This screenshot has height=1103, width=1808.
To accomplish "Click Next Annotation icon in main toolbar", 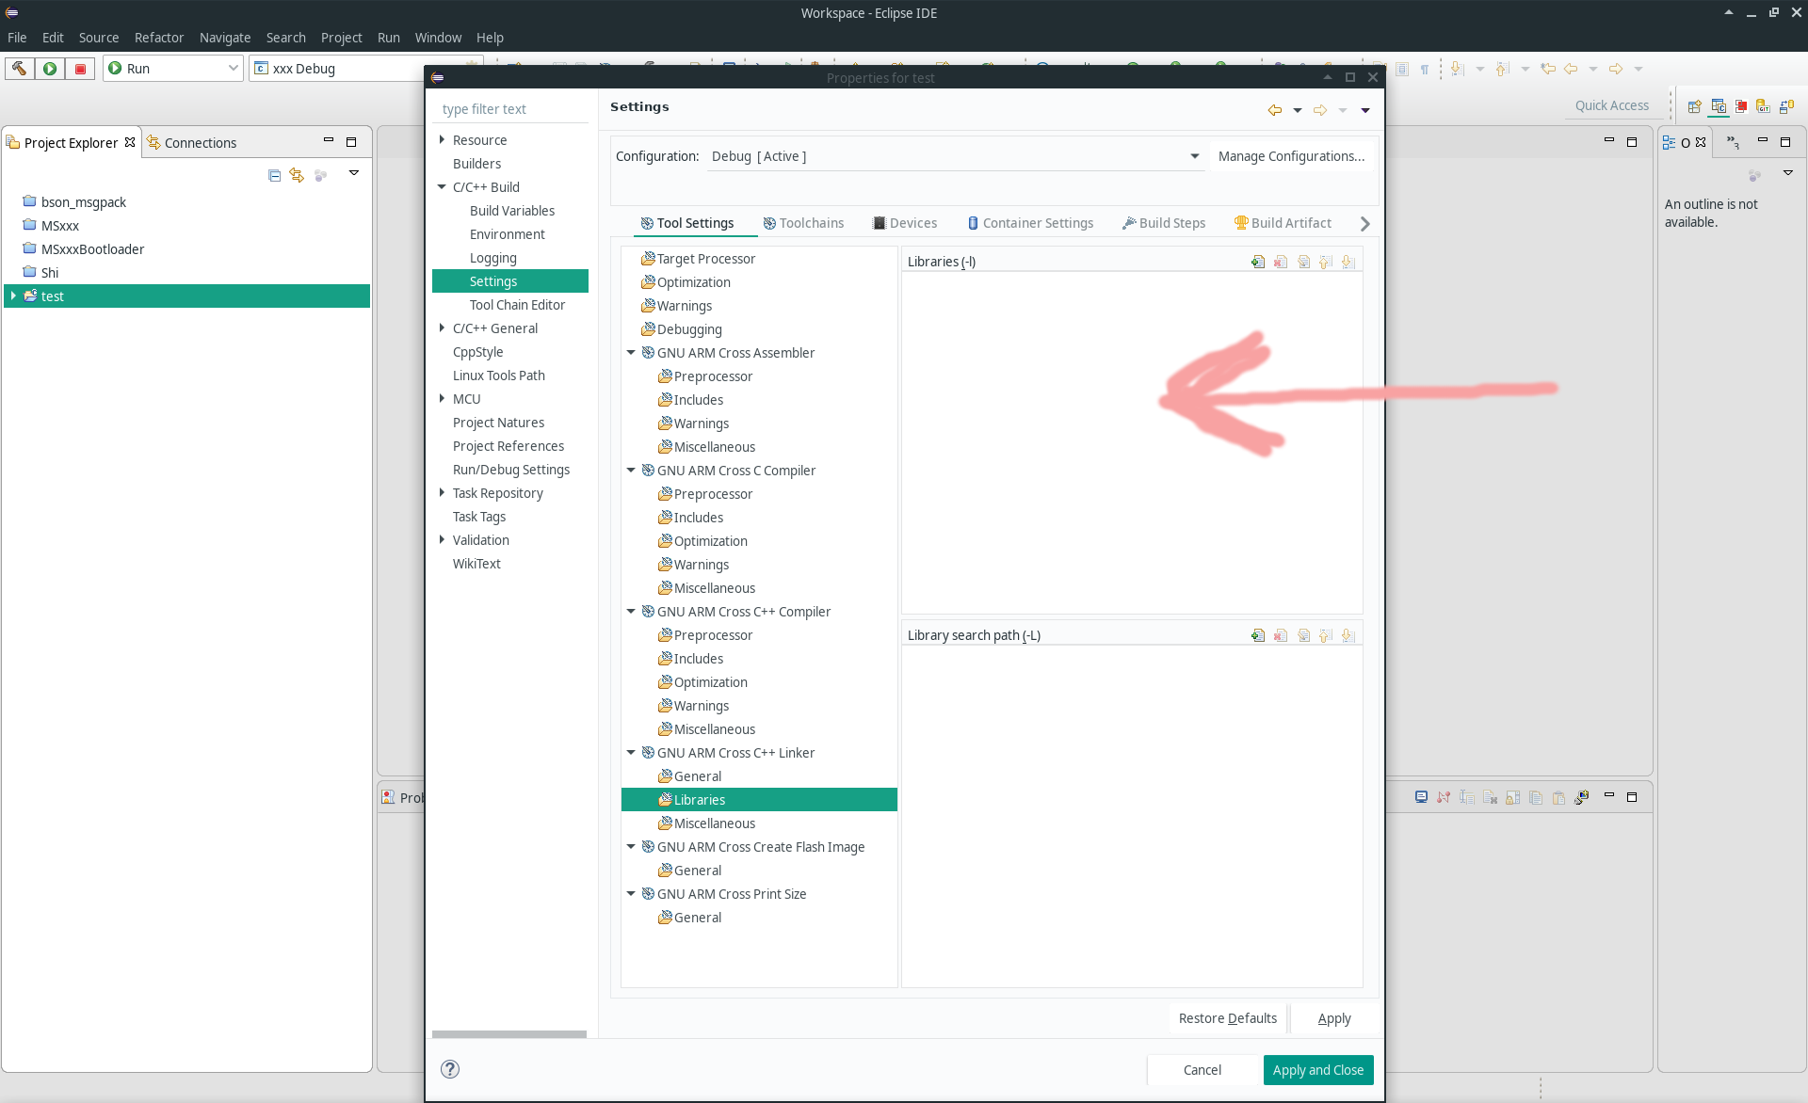I will [1457, 69].
